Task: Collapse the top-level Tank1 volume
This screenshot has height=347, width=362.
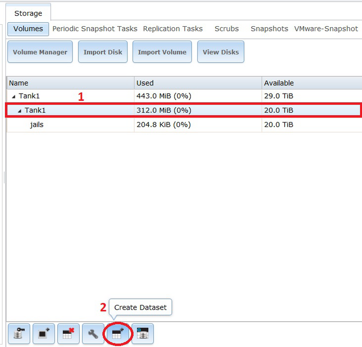Action: [13, 96]
